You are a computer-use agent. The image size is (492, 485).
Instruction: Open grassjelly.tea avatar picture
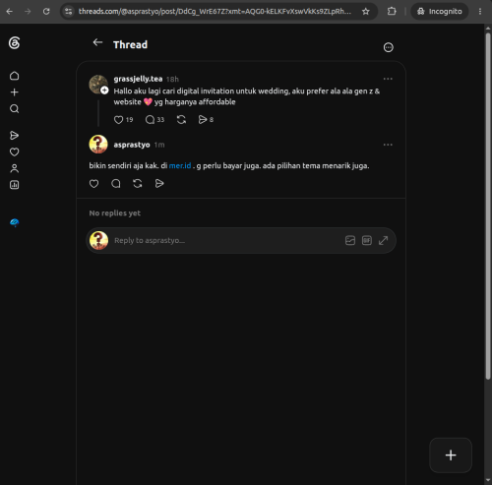[98, 84]
